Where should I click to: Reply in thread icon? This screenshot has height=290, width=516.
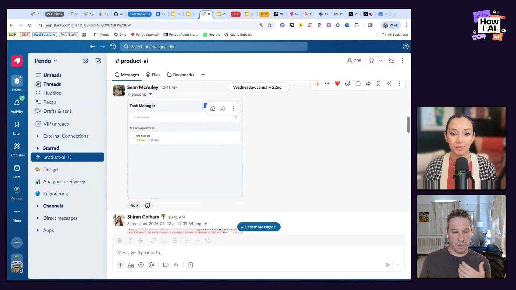358,84
